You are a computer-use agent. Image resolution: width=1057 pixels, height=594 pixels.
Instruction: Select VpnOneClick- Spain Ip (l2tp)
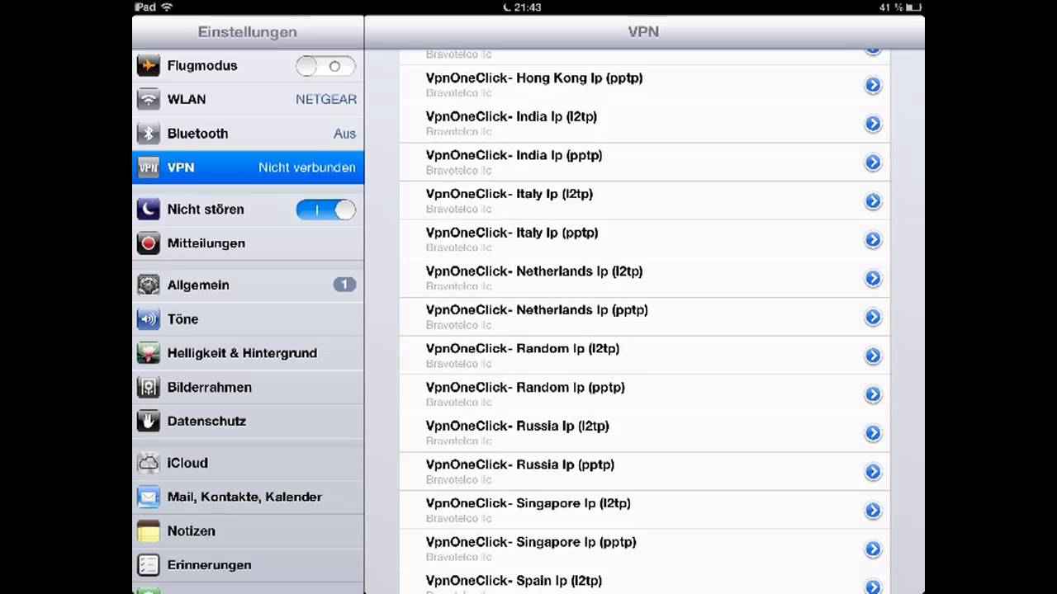tap(644, 582)
